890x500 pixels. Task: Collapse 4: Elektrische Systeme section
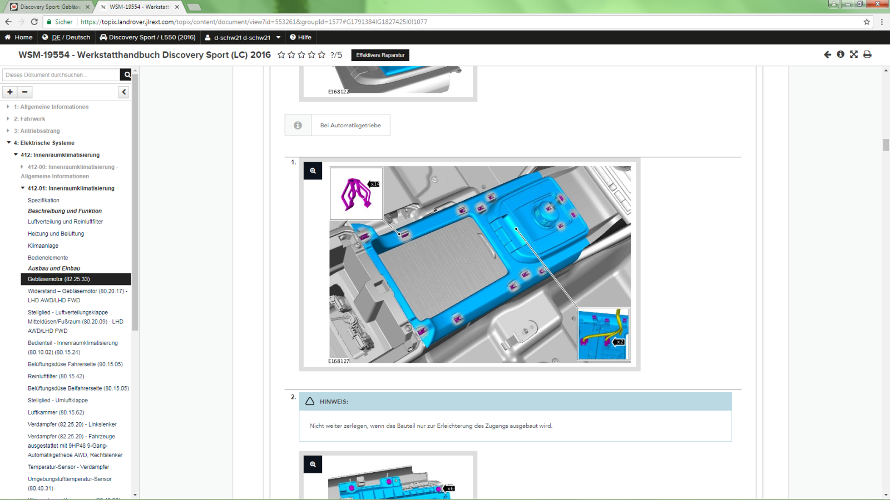coord(44,143)
